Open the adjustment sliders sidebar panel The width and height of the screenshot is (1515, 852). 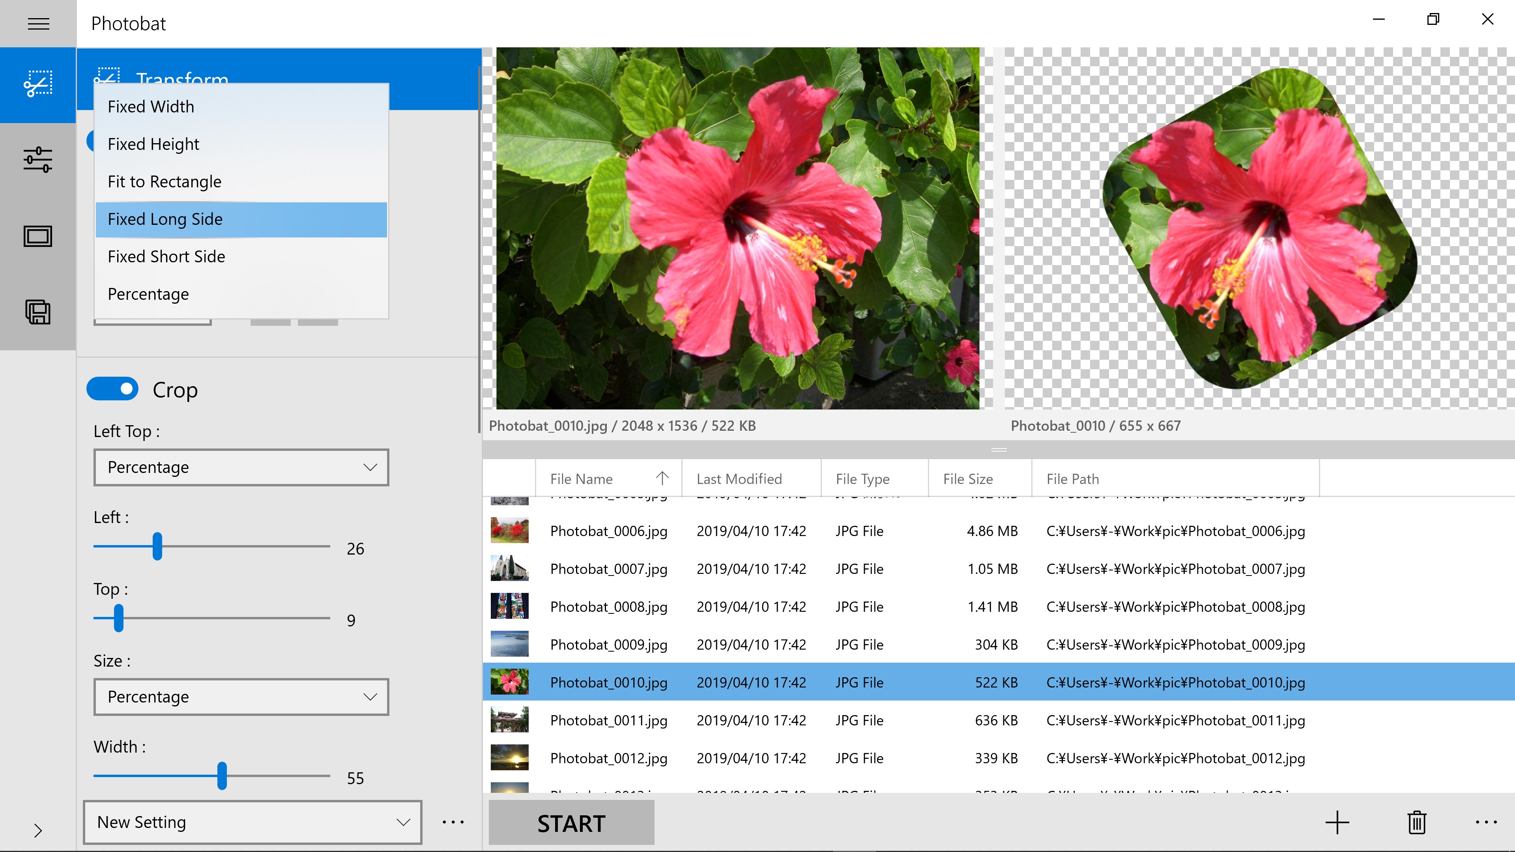click(38, 159)
